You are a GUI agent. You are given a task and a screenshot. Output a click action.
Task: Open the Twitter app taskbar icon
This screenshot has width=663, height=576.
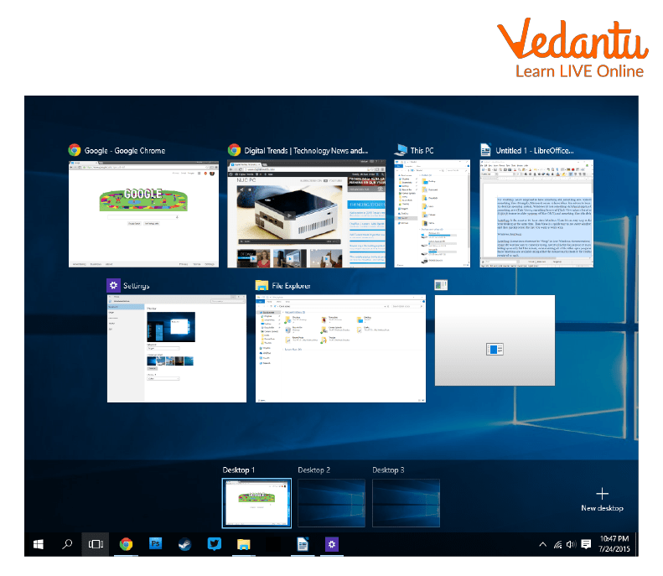pos(214,544)
